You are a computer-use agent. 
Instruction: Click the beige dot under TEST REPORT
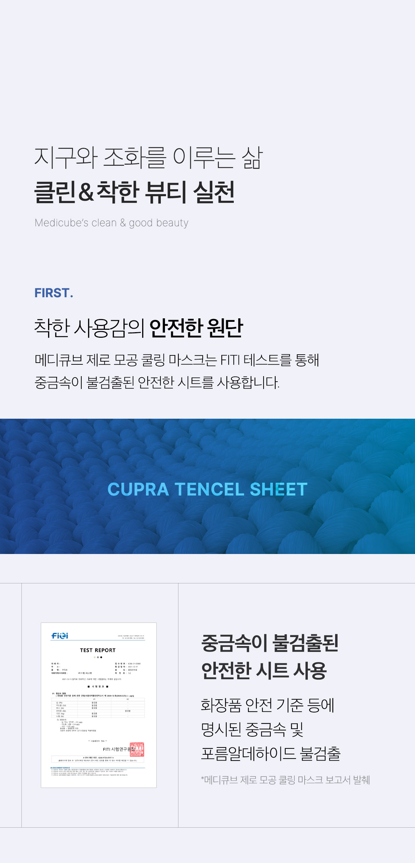95,657
